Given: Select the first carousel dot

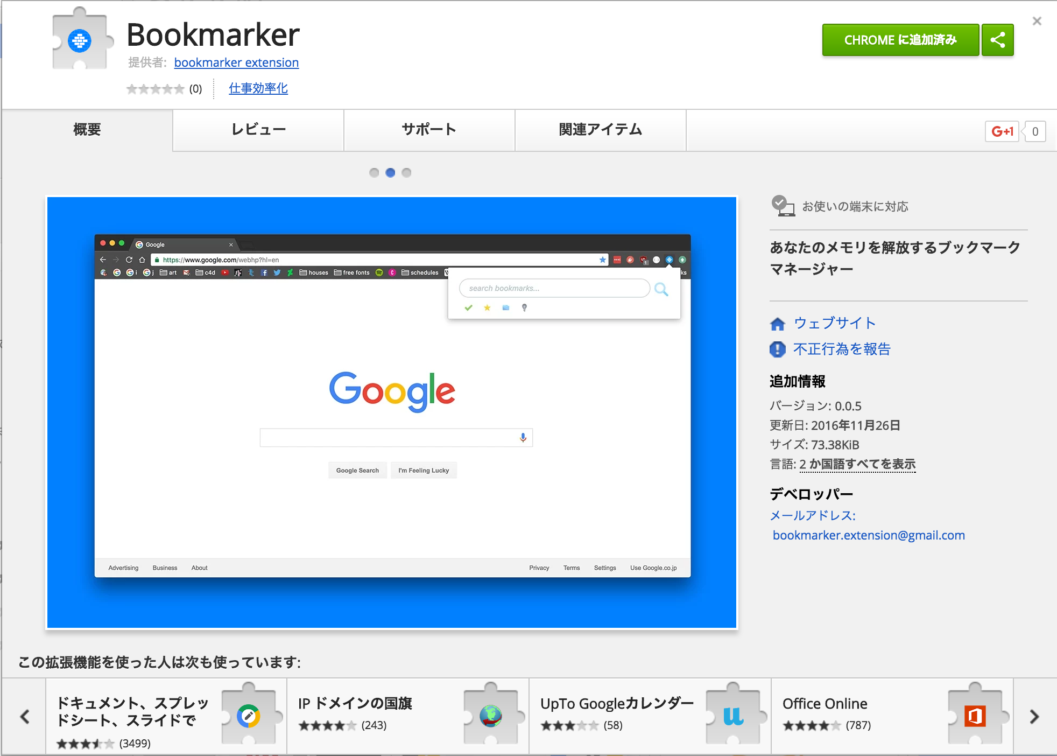Looking at the screenshot, I should (374, 173).
